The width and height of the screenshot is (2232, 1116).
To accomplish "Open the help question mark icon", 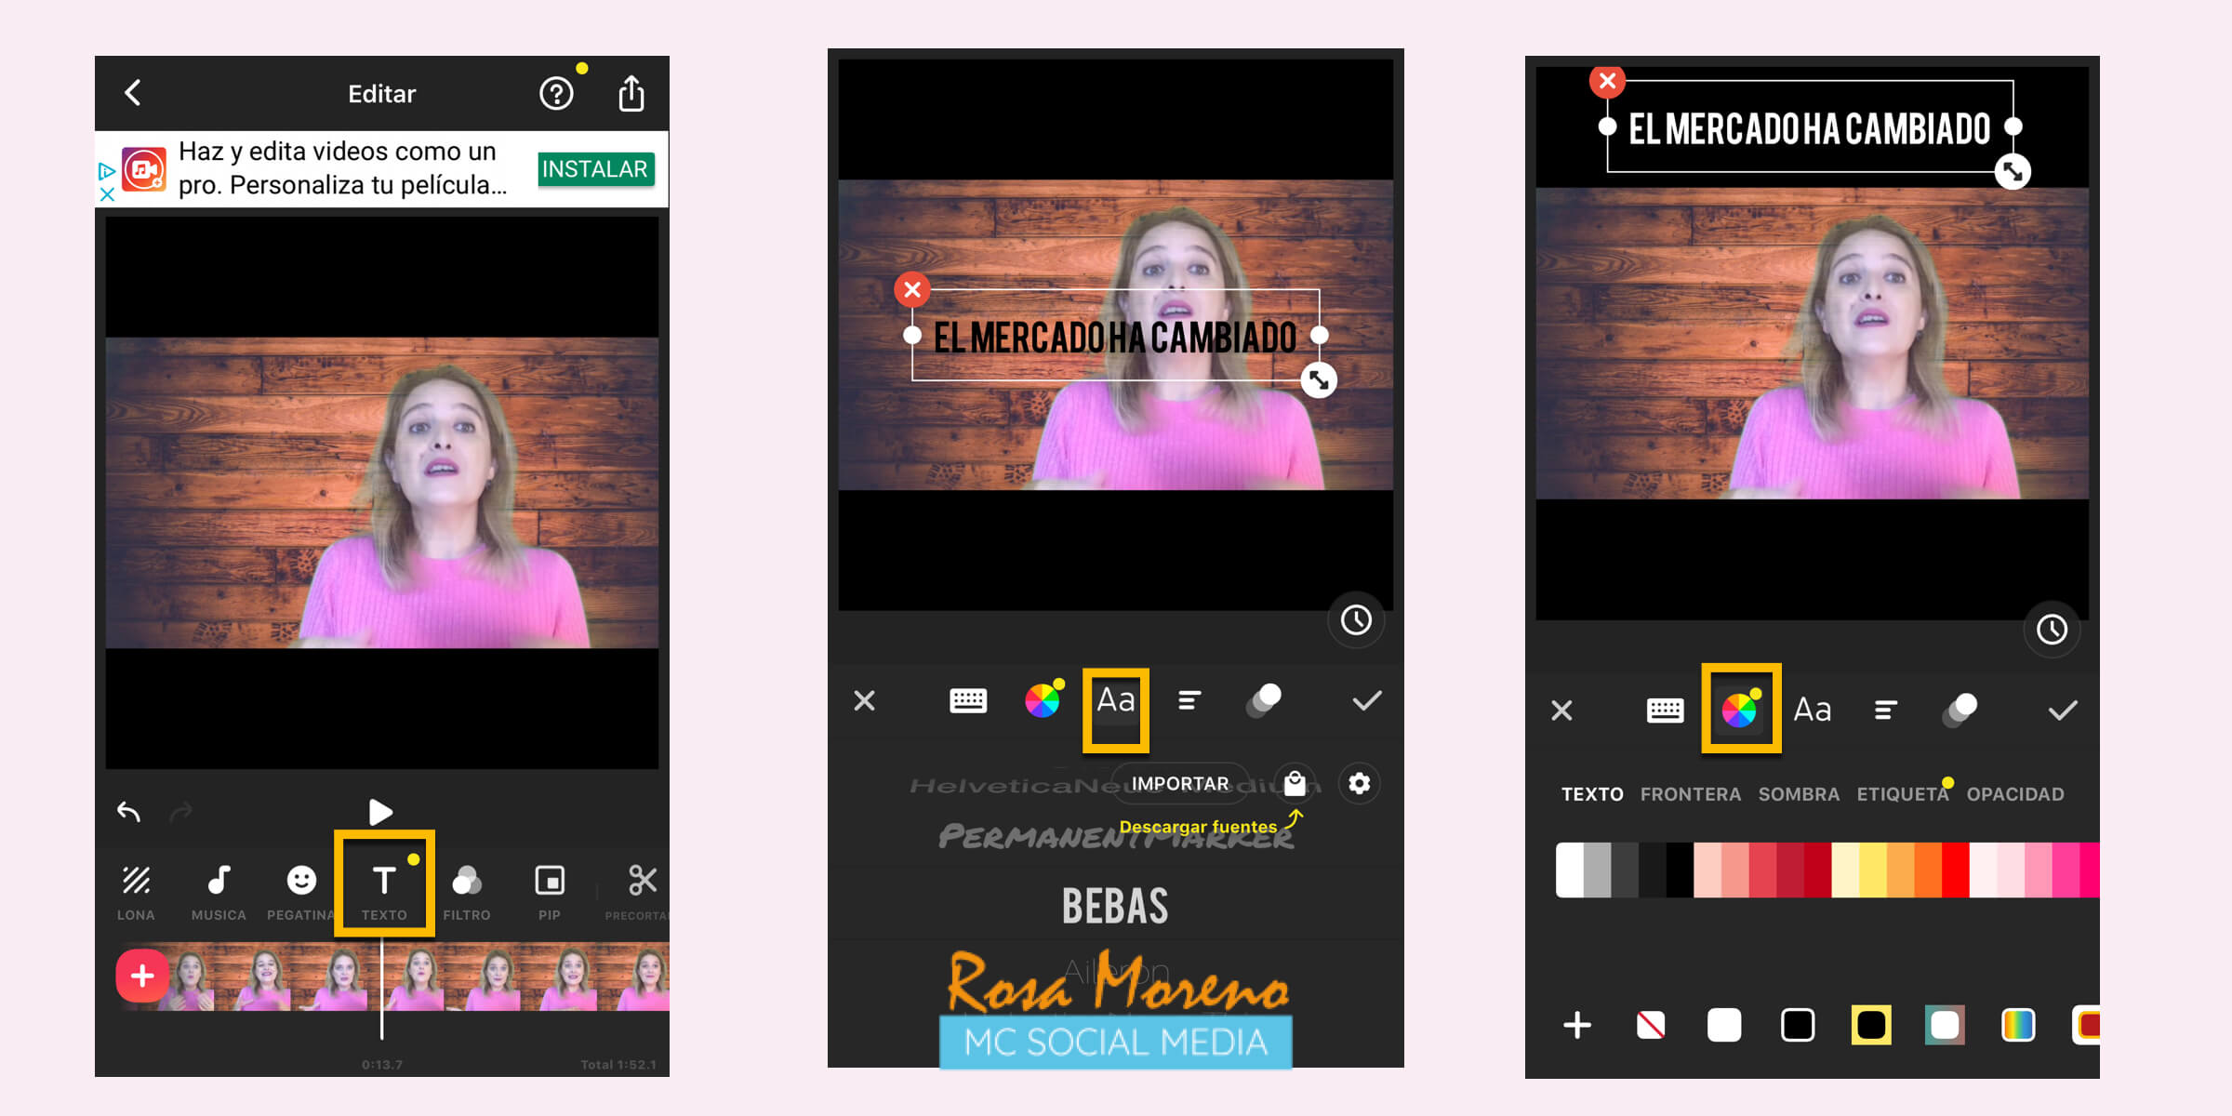I will 556,94.
